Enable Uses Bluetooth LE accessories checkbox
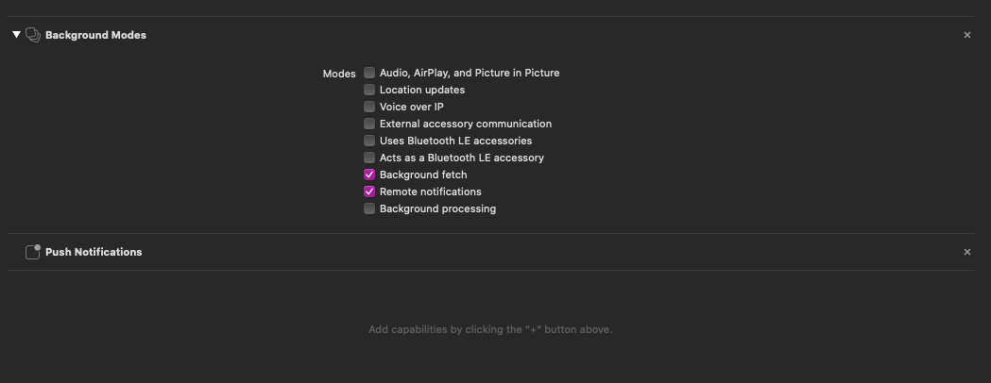This screenshot has height=383, width=991. point(369,141)
